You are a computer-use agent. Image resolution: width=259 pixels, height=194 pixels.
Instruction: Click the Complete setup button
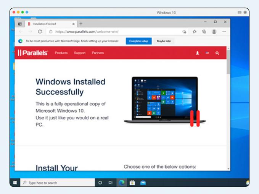(138, 41)
